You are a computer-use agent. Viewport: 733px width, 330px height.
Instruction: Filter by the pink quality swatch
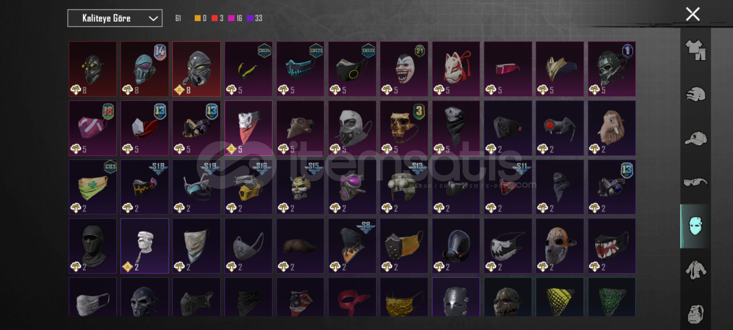click(x=231, y=18)
